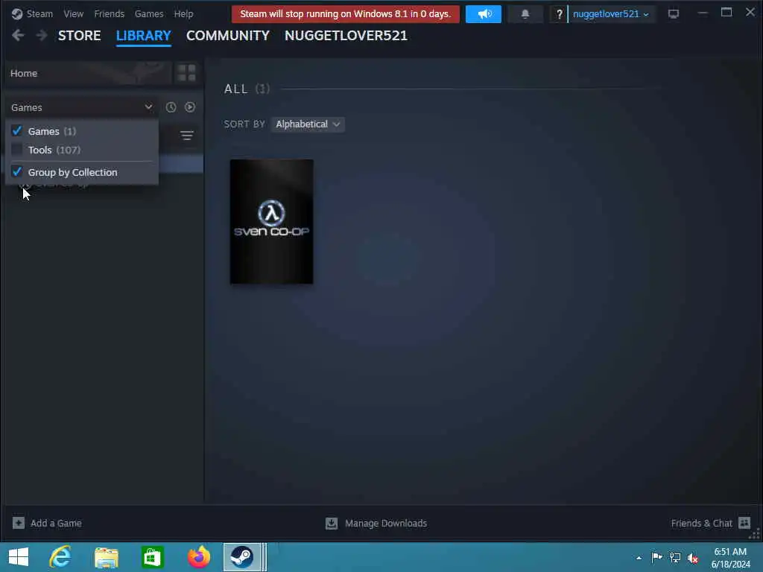763x572 pixels.
Task: Launch Internet Explorer from taskbar
Action: pos(60,557)
